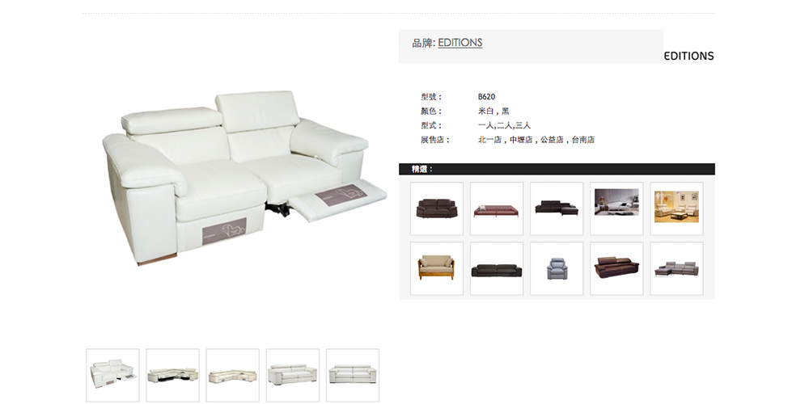The height and width of the screenshot is (404, 809).
Task: Open the gray single recliner armchair
Action: point(557,268)
